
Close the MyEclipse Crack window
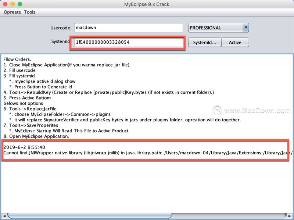(x=5, y=4)
